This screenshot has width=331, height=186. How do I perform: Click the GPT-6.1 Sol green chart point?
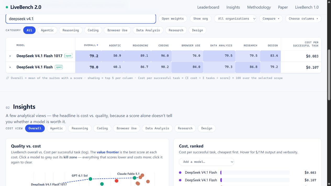click(x=90, y=179)
